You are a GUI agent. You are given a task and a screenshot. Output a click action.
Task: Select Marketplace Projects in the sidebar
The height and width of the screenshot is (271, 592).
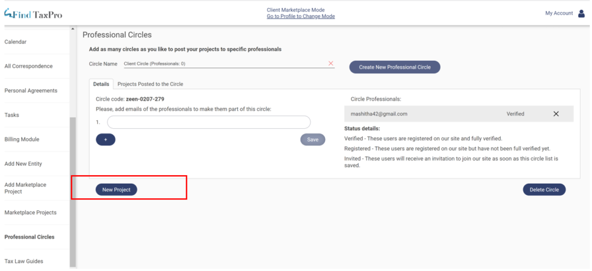click(x=30, y=213)
